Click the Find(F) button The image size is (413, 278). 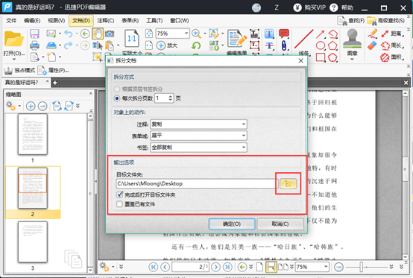[x=351, y=21]
